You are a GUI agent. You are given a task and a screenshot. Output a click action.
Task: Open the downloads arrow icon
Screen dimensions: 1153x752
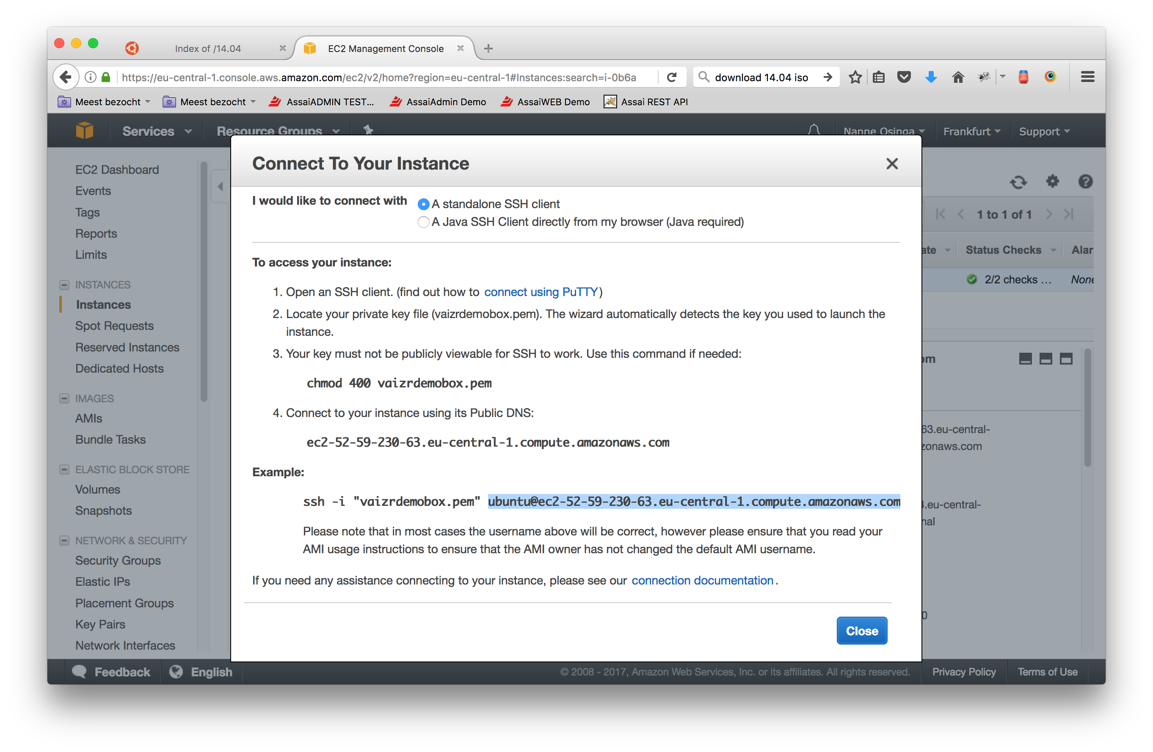coord(931,77)
